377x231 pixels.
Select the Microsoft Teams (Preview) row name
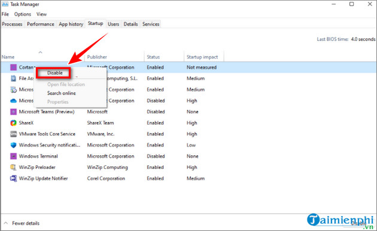[x=47, y=112]
